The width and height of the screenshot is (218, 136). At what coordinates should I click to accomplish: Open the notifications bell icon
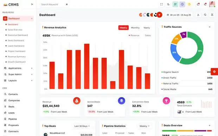click(x=205, y=4)
